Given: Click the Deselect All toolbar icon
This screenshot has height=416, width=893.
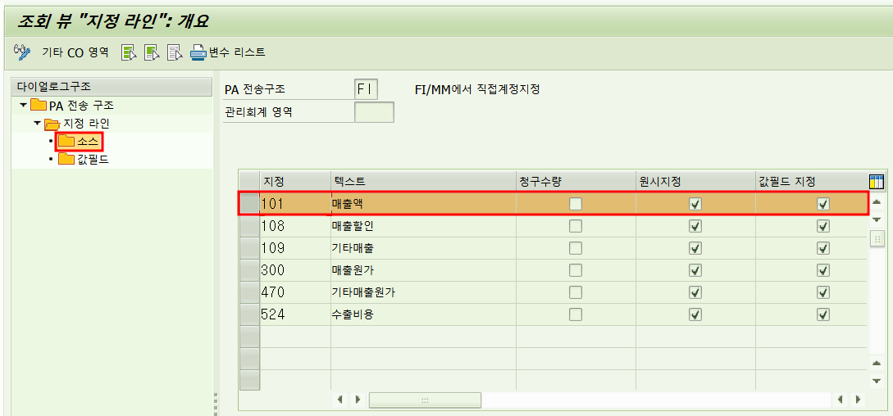Looking at the screenshot, I should pyautogui.click(x=175, y=53).
